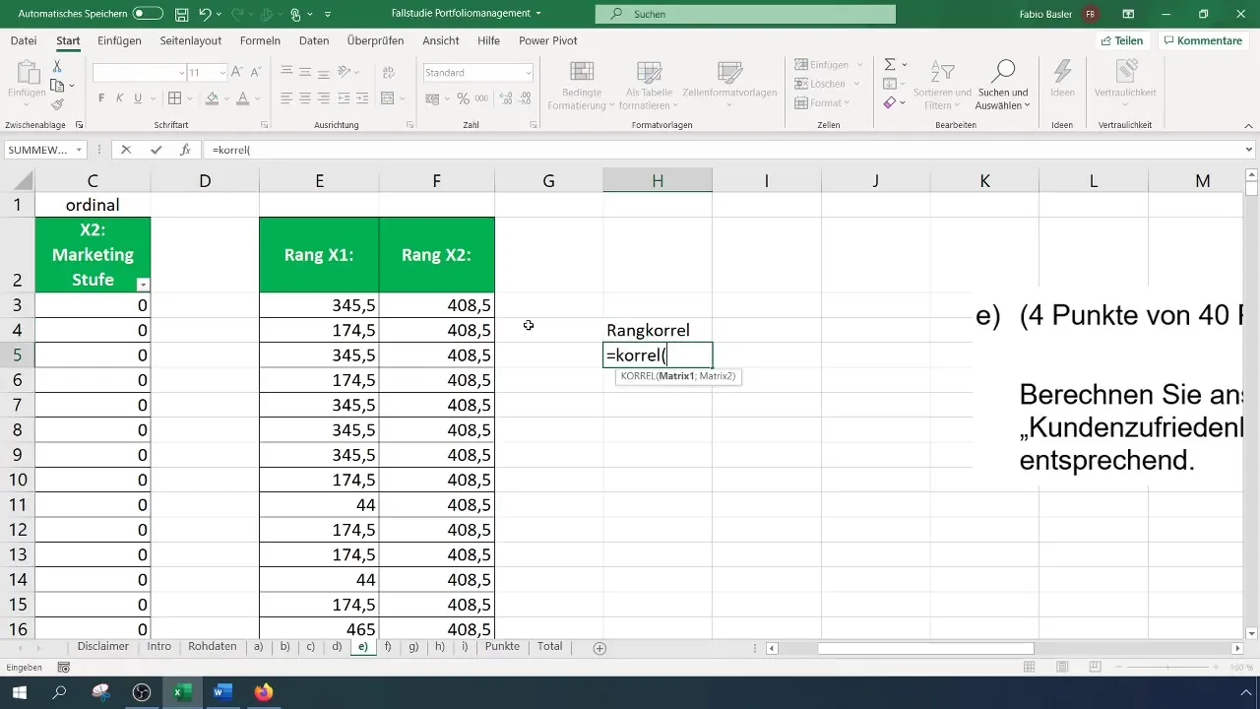
Task: Toggle the Automatisches Speichern switch
Action: pyautogui.click(x=147, y=14)
